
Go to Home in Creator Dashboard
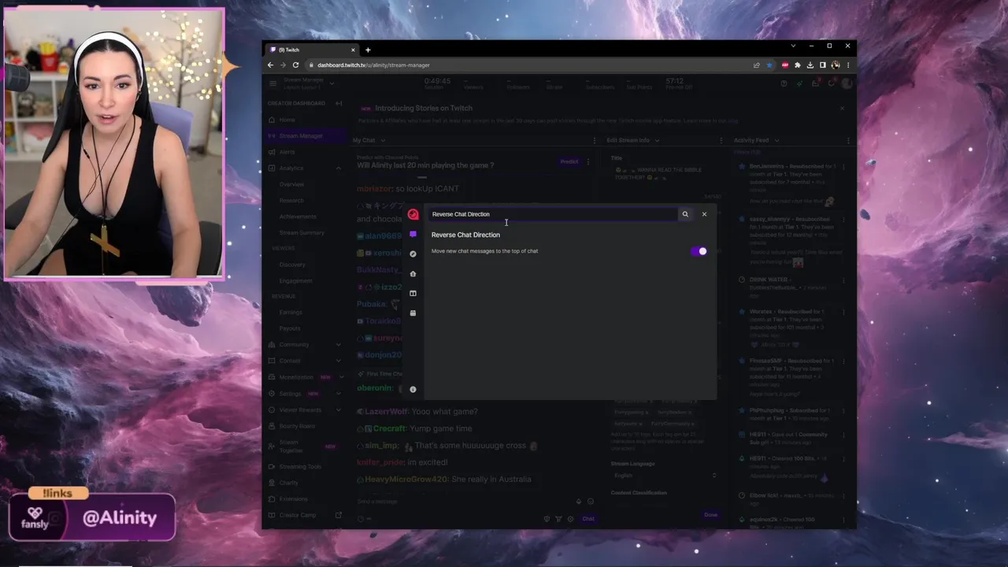coord(306,120)
